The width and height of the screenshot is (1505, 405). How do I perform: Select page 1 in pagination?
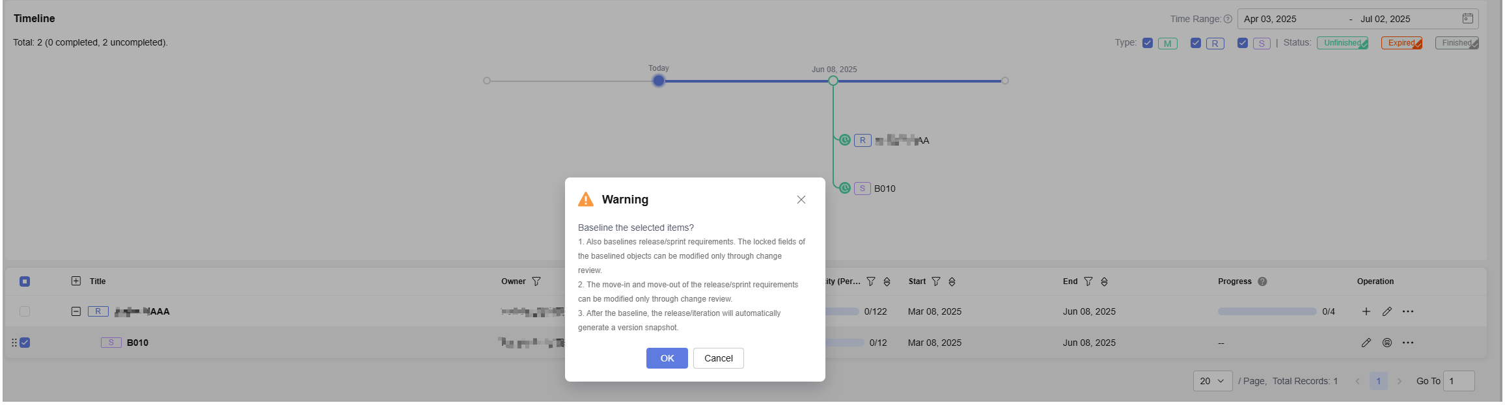click(1378, 381)
